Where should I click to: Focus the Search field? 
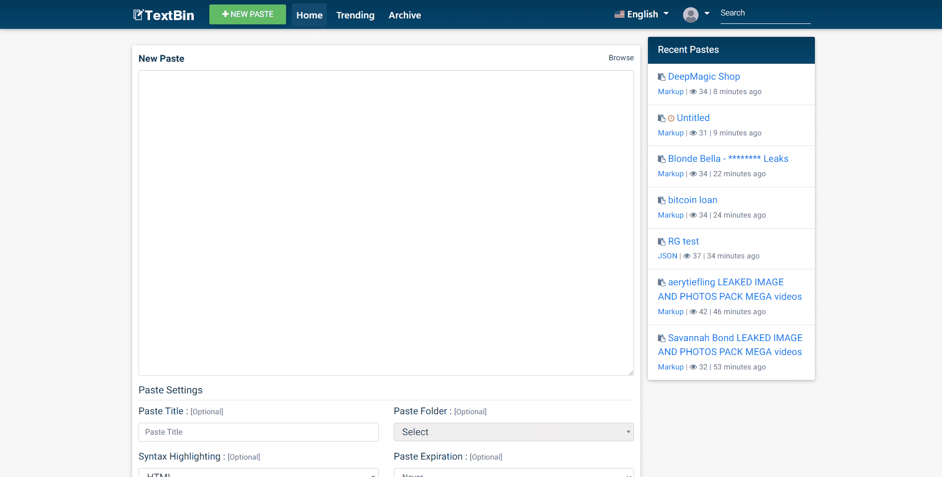coord(765,13)
